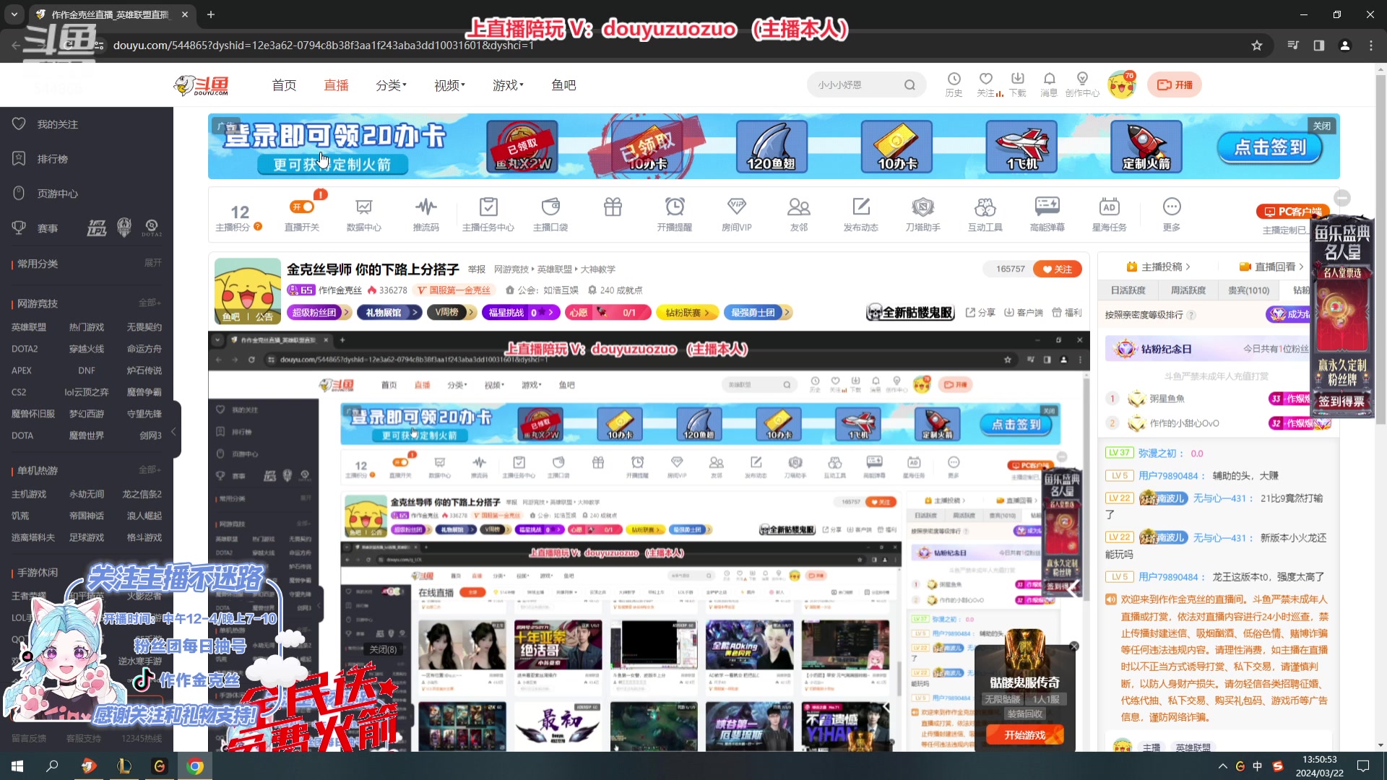This screenshot has width=1387, height=780.
Task: Go to 首页 in top navigation
Action: pos(284,85)
